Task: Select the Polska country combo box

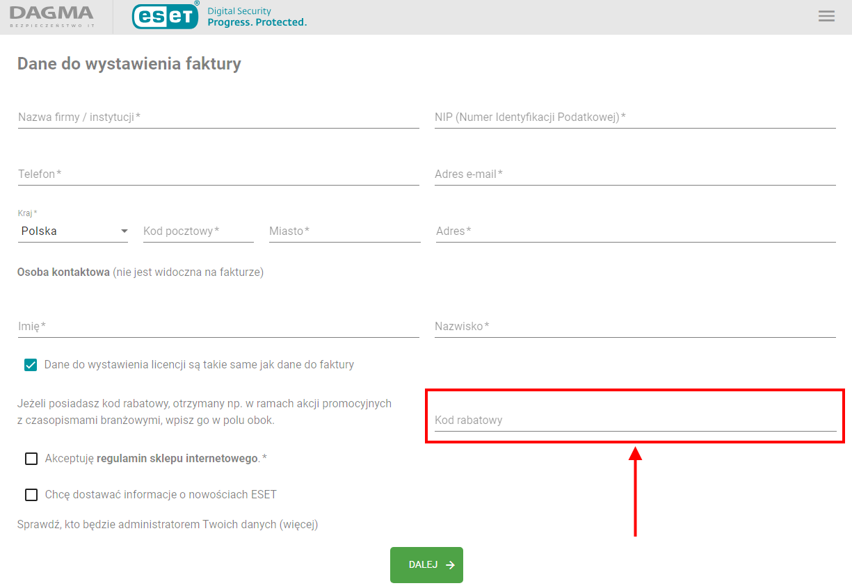Action: tap(73, 231)
